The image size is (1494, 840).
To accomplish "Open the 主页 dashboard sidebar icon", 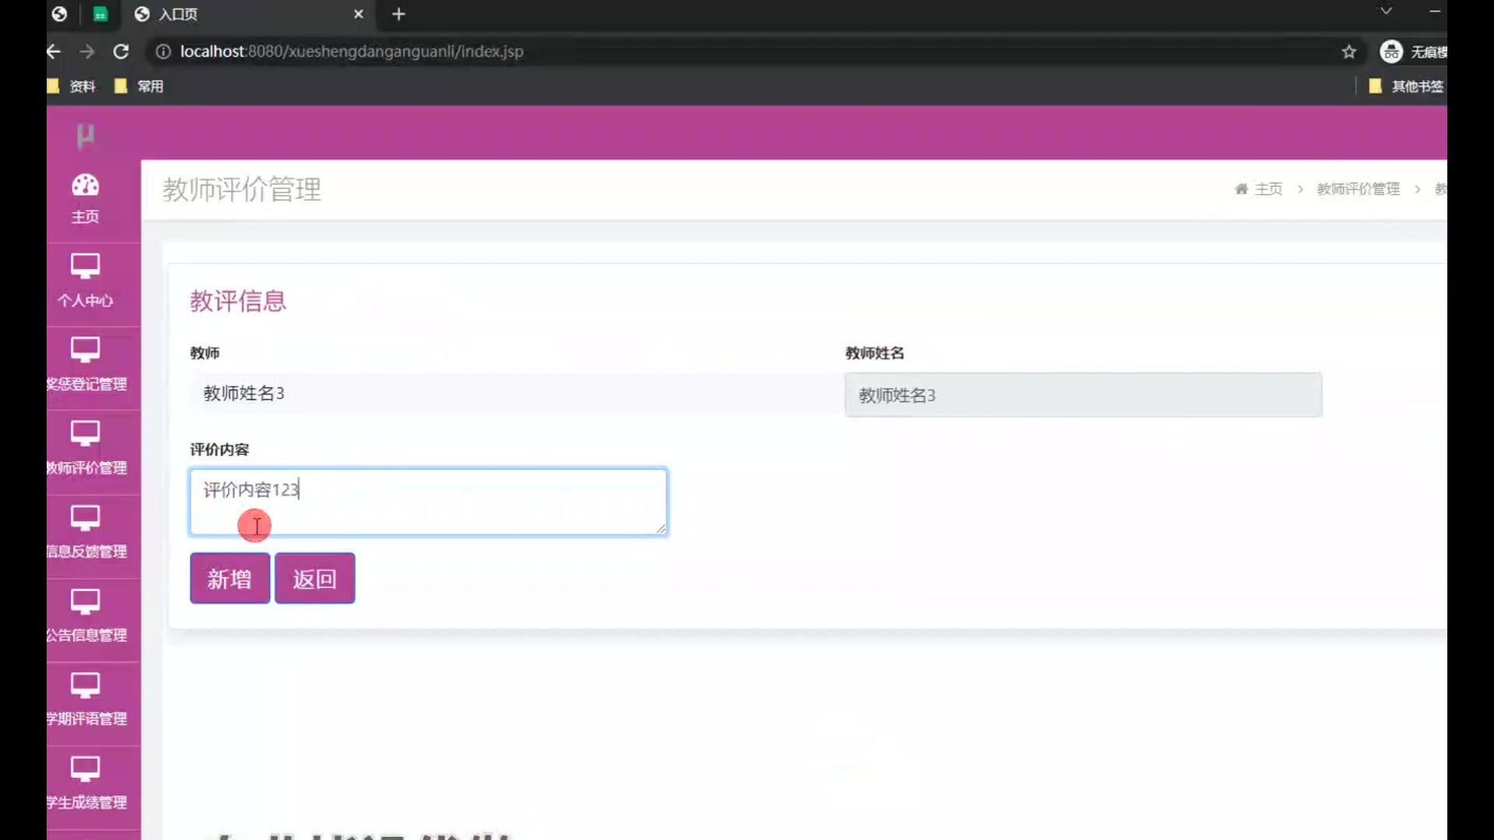I will pyautogui.click(x=86, y=199).
